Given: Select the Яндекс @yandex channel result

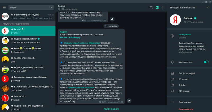Looking at the screenshot, I should coord(28,31).
